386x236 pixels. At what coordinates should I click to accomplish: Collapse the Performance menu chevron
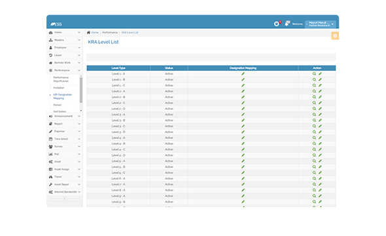point(79,71)
